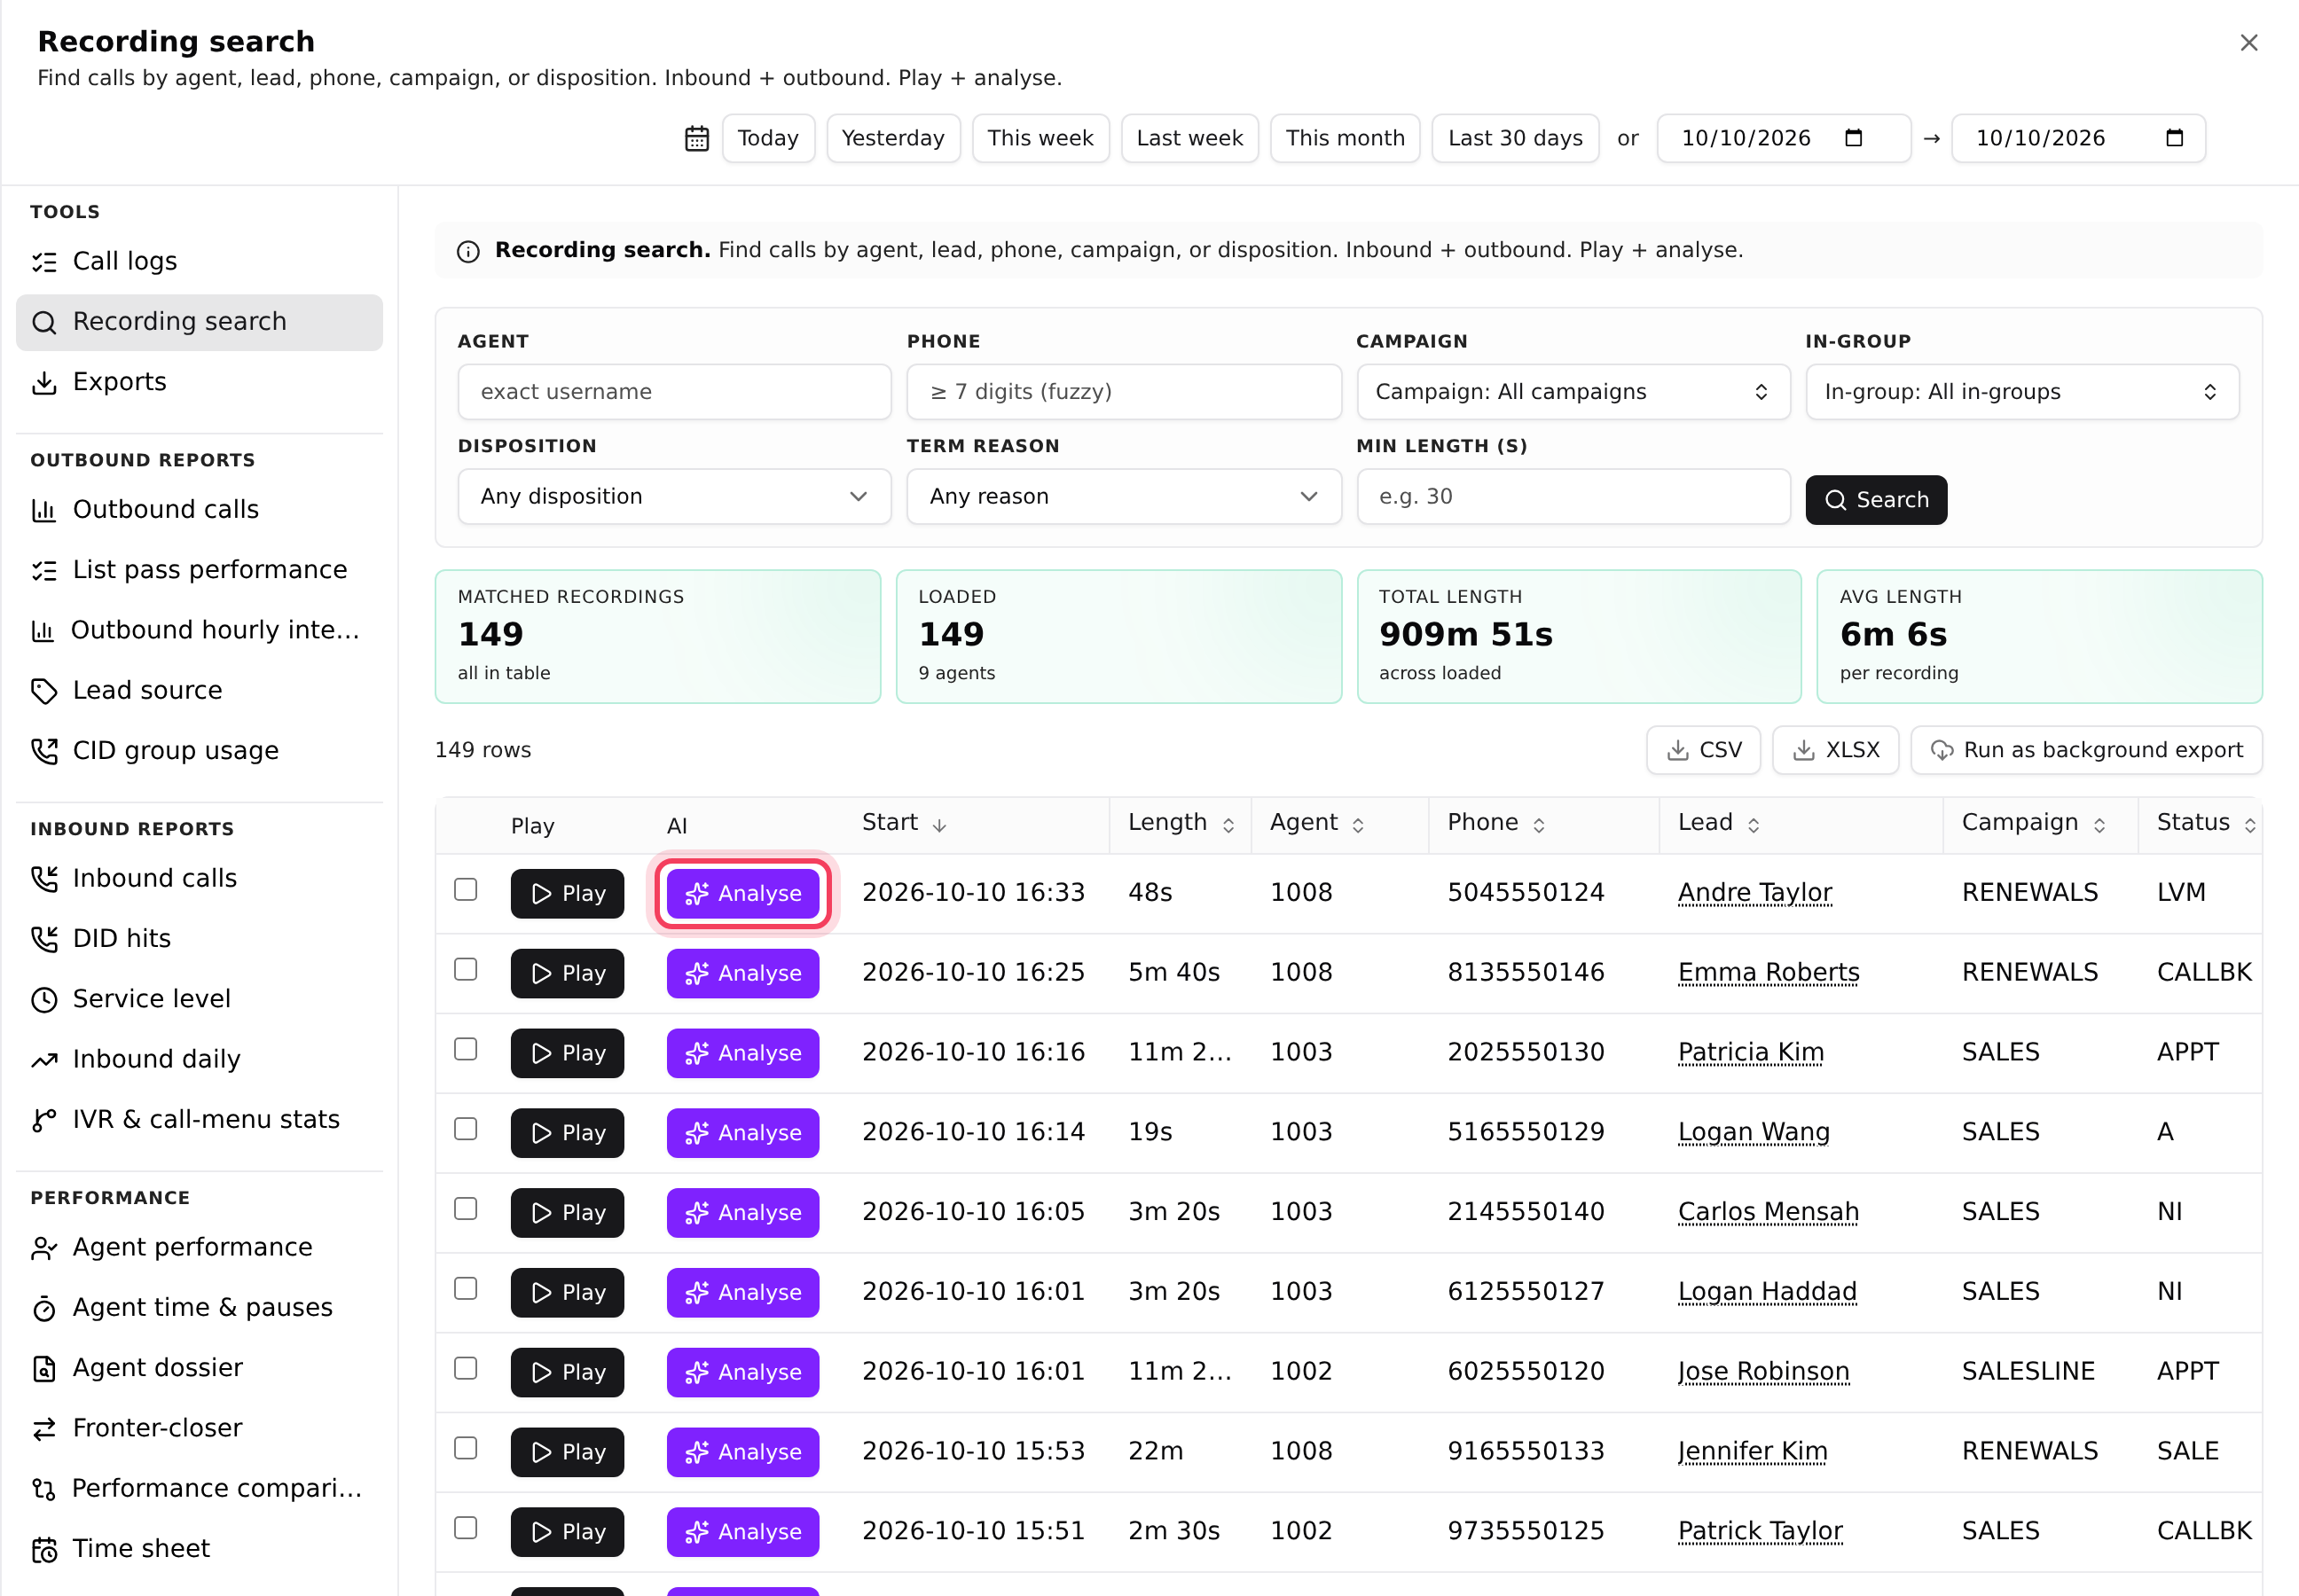The height and width of the screenshot is (1596, 2299).
Task: Download results as CSV
Action: coord(1704,750)
